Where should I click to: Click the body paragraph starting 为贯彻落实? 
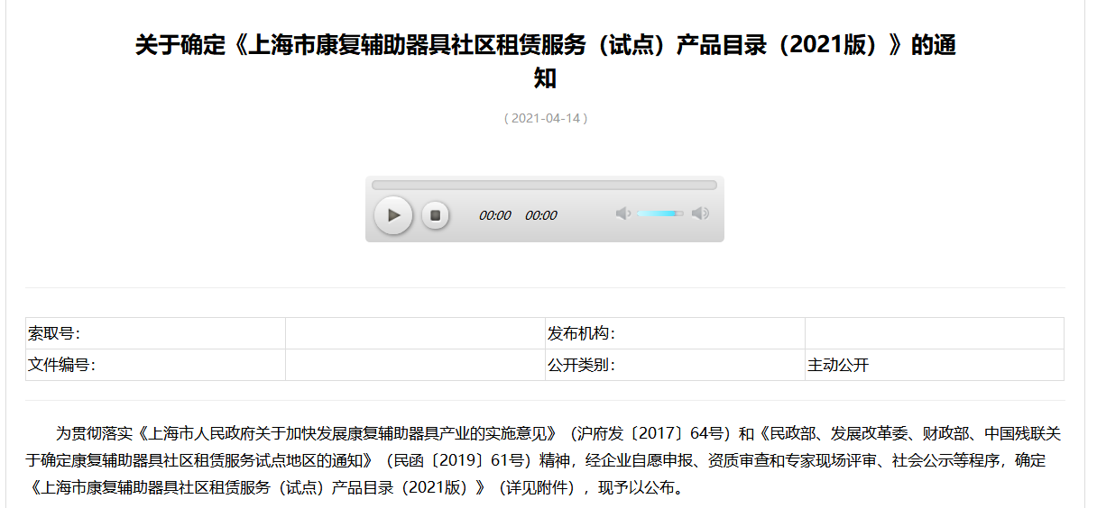point(545,461)
